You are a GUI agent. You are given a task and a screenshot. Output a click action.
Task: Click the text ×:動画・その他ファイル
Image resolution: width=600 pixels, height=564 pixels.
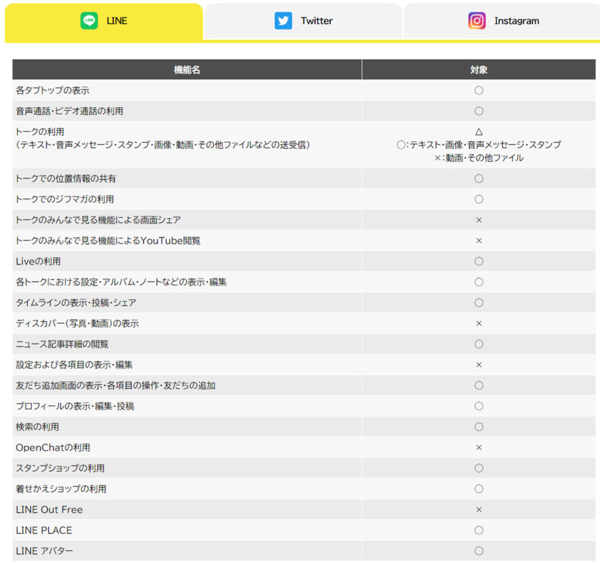click(x=479, y=158)
